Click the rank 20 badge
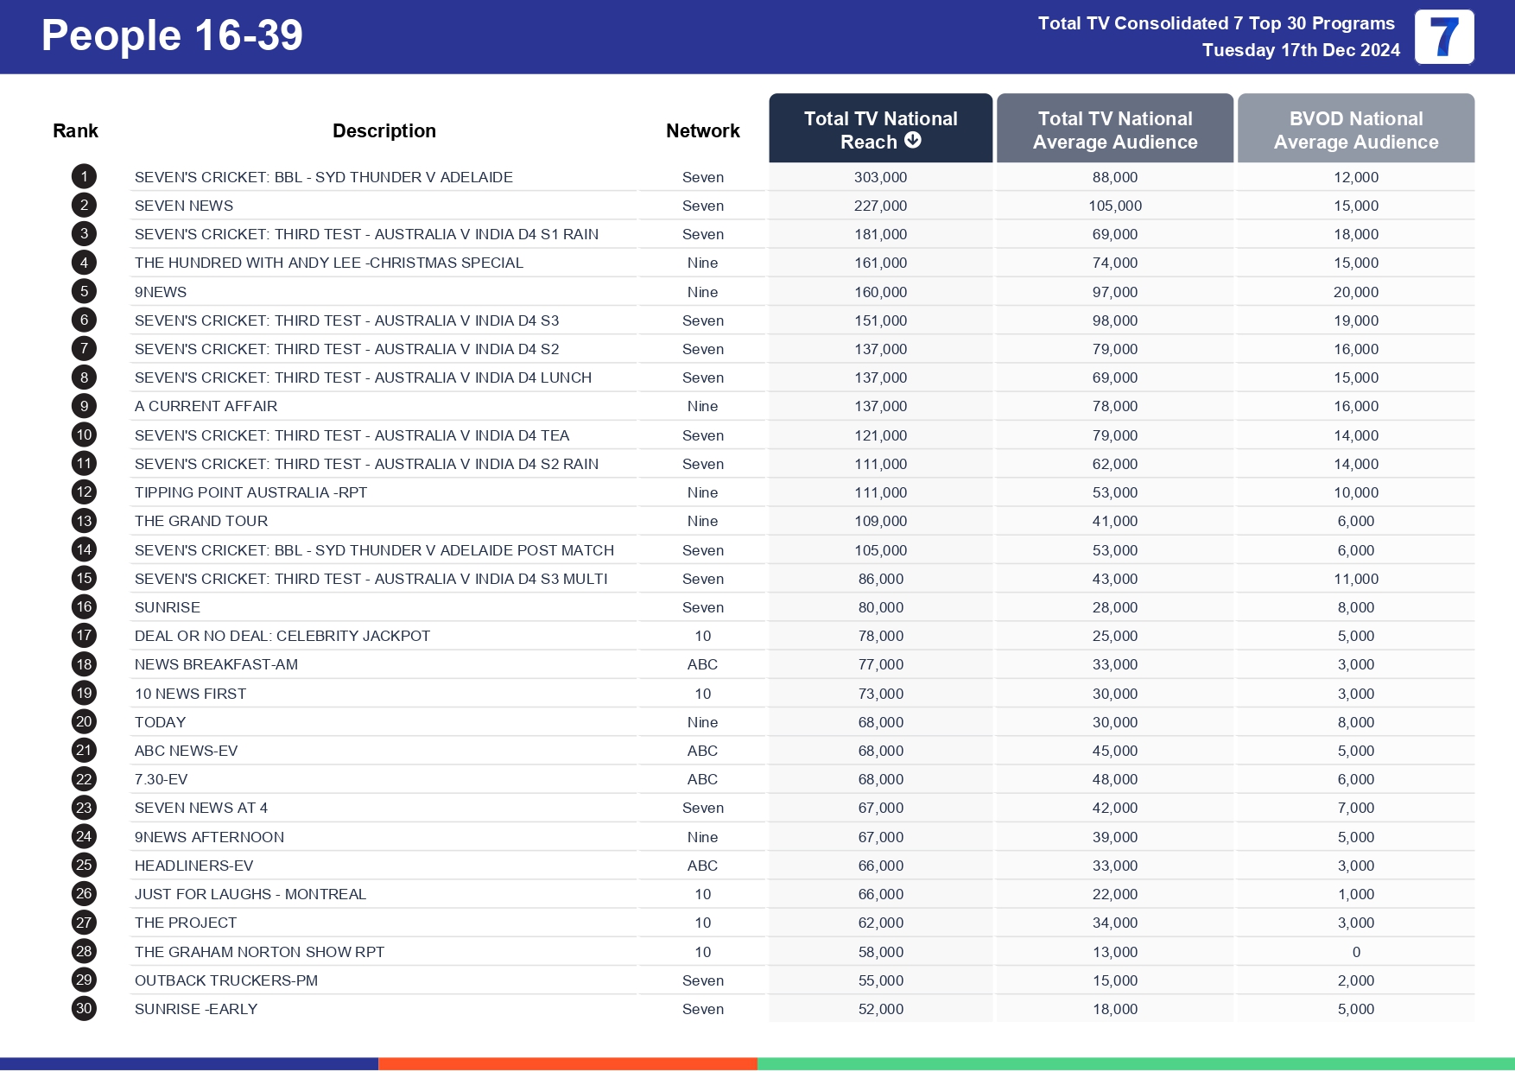The height and width of the screenshot is (1072, 1515). pos(83,722)
